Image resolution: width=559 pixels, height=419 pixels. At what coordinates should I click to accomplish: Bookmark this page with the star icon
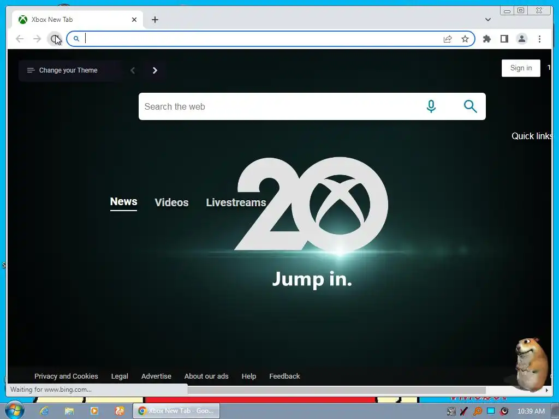[465, 39]
